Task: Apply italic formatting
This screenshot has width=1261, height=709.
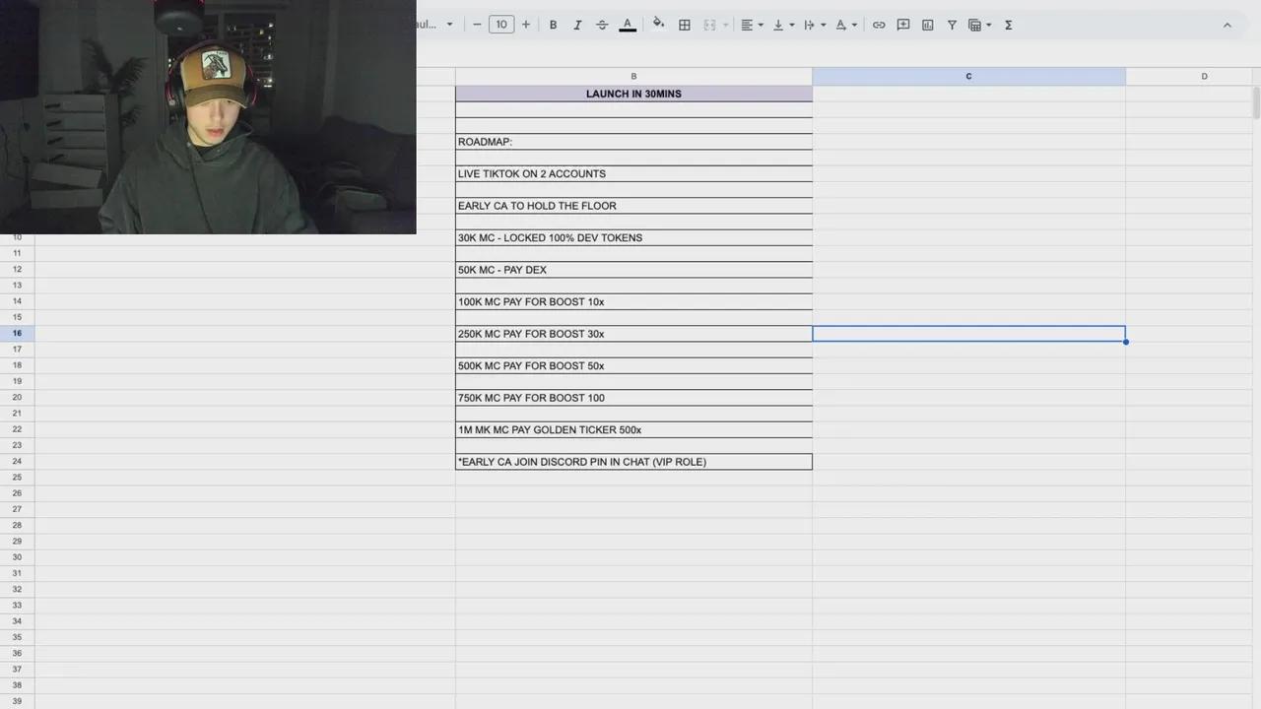Action: 577,25
